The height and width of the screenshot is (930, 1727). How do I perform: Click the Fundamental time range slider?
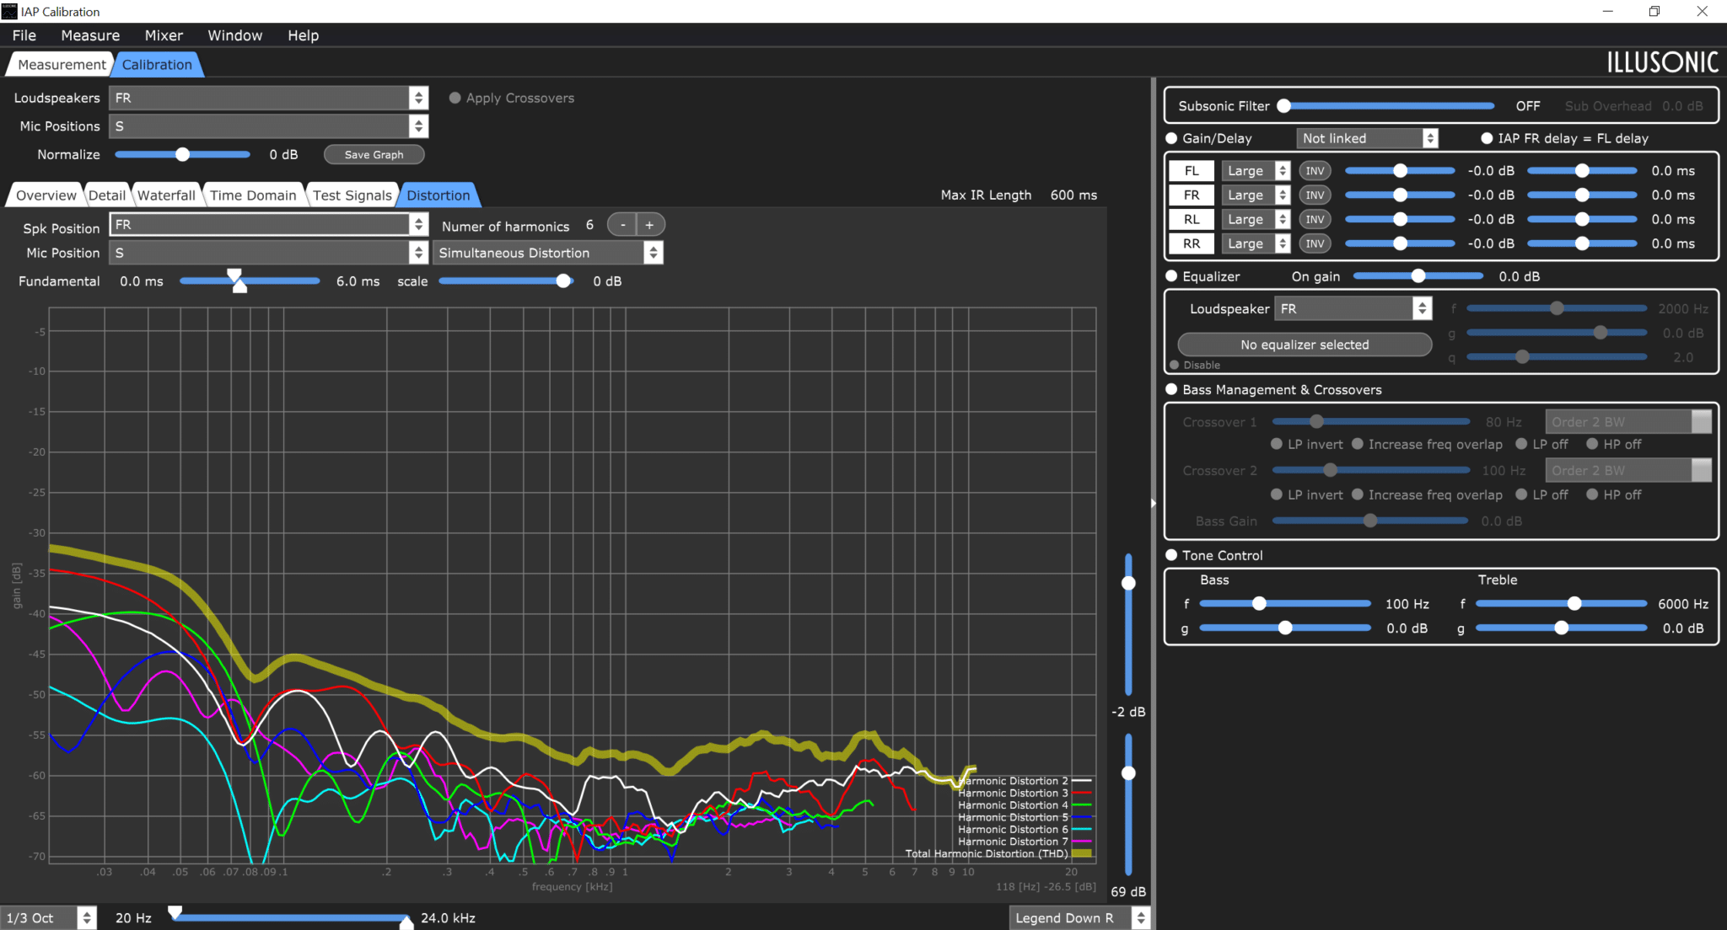[250, 281]
